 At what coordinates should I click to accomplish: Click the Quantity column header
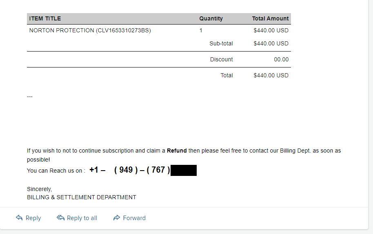click(211, 18)
